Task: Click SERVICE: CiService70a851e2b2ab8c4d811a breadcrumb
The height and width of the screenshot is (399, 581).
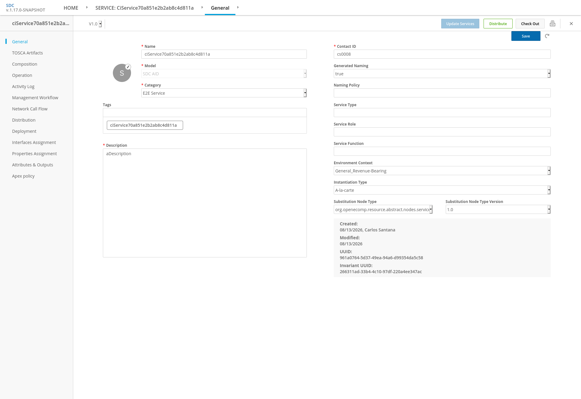Action: tap(144, 8)
